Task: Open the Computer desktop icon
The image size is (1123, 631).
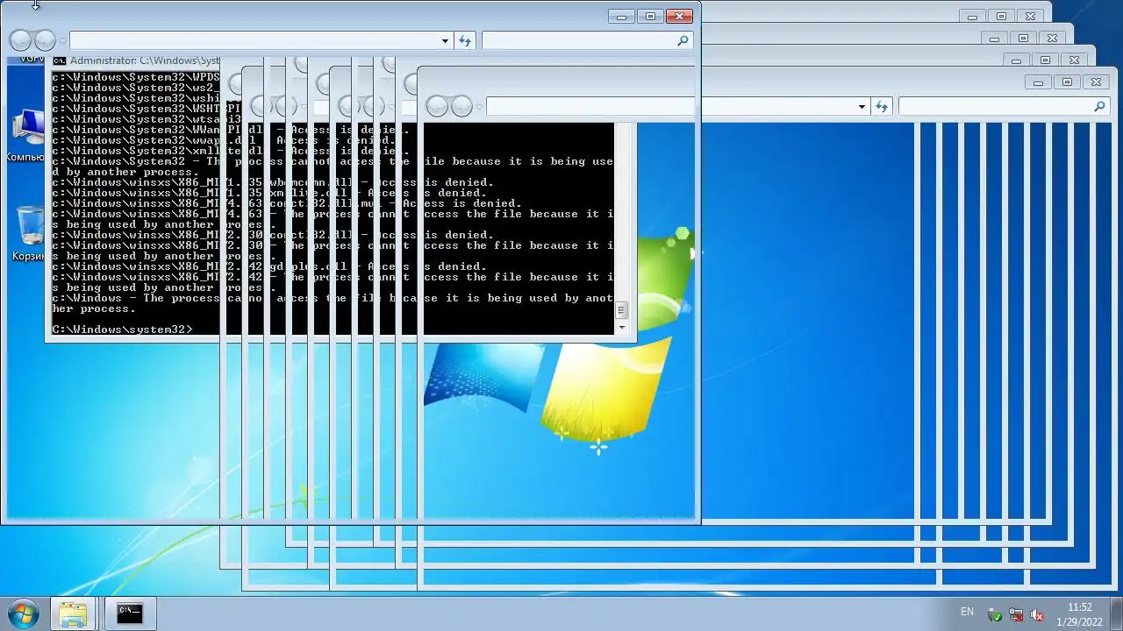Action: pyautogui.click(x=26, y=136)
